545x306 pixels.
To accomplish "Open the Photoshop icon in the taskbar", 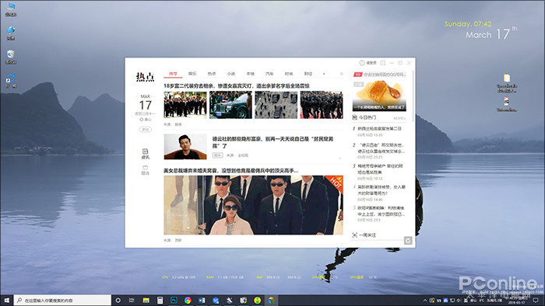I will pyautogui.click(x=174, y=300).
